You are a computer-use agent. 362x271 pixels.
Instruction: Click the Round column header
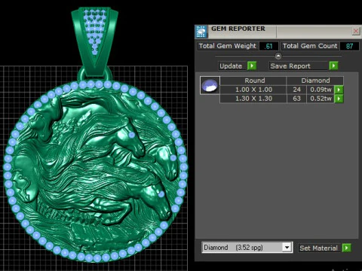coord(253,81)
